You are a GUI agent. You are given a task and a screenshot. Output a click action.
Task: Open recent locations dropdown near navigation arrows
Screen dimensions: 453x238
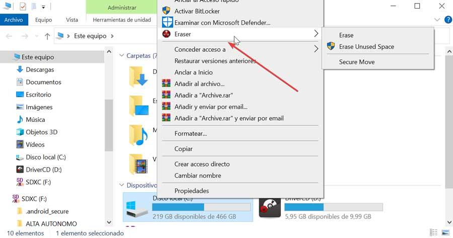click(x=37, y=36)
